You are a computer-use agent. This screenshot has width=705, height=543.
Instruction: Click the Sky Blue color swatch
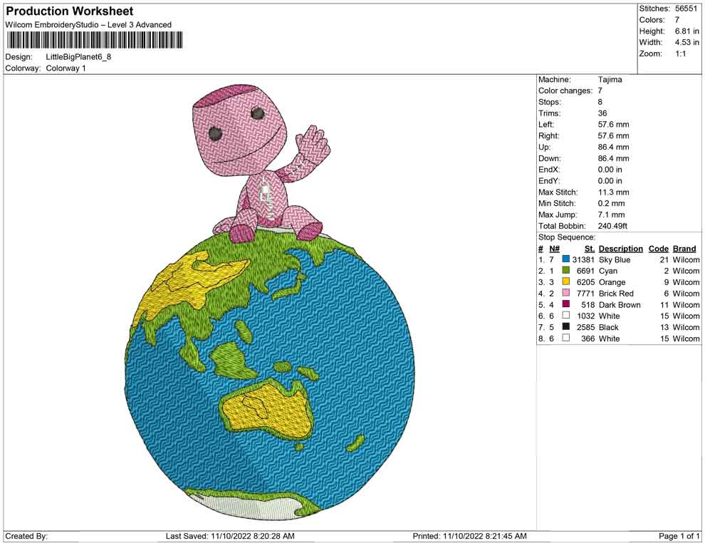566,259
